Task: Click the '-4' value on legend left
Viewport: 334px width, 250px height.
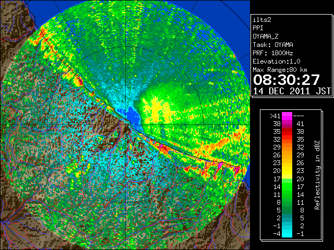Action: [277, 233]
